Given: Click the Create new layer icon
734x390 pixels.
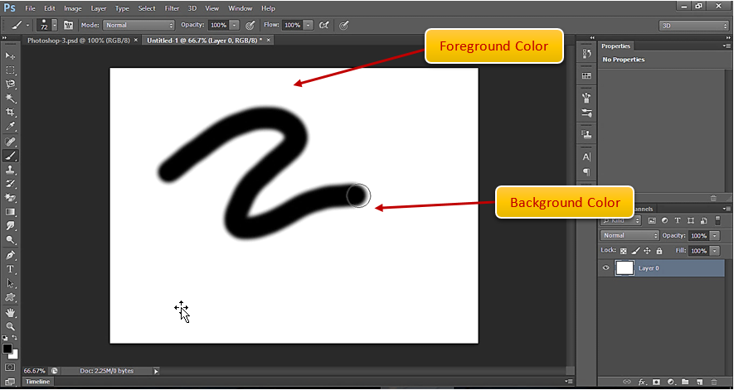Looking at the screenshot, I should click(x=699, y=382).
